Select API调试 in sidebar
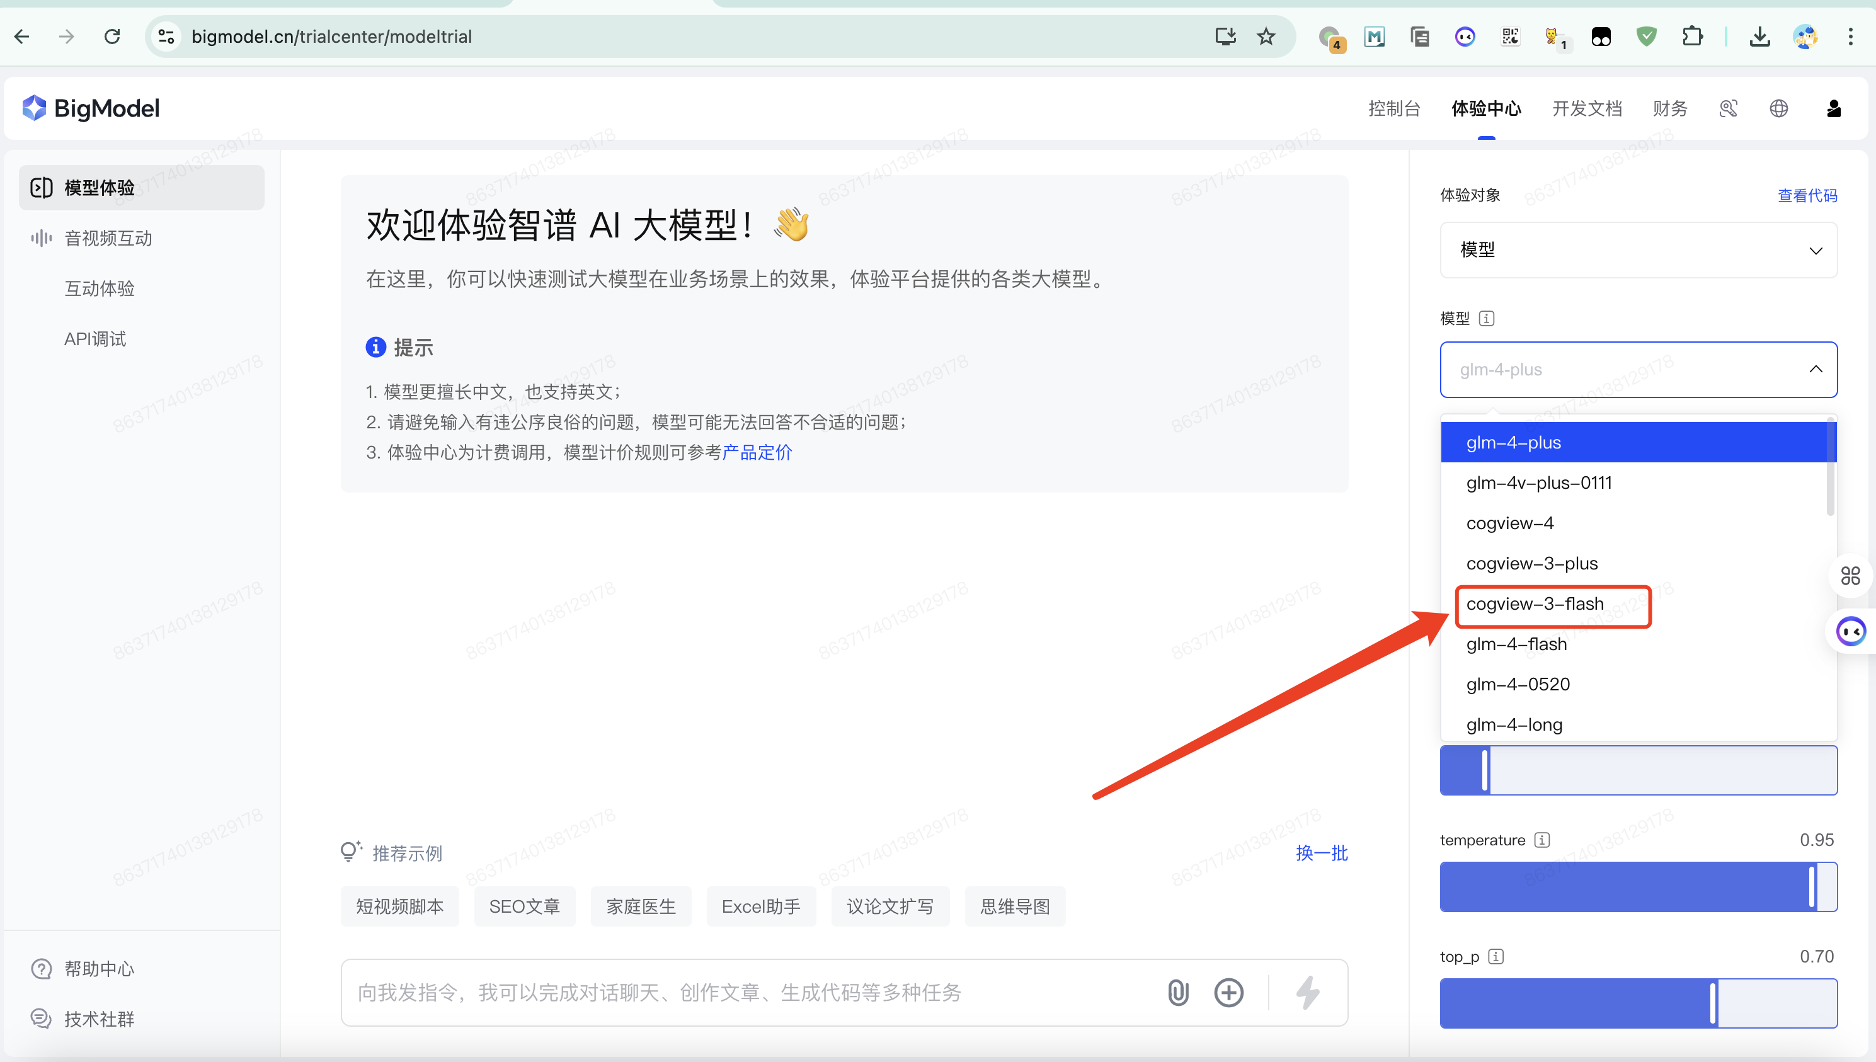 [96, 338]
